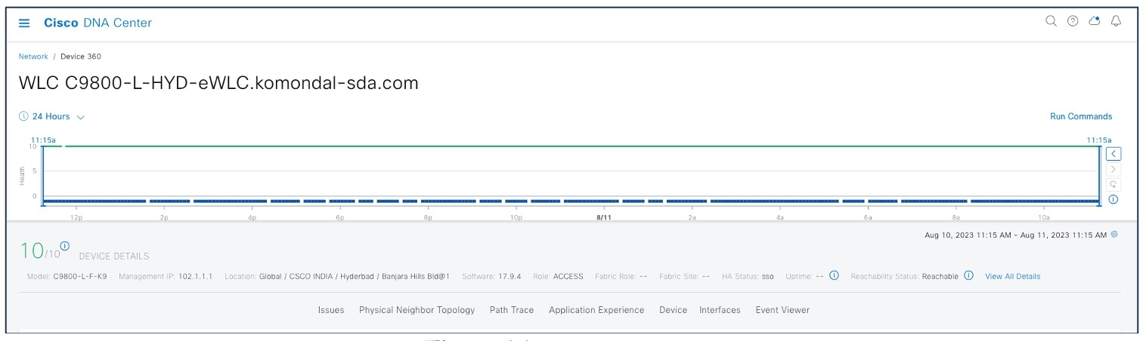This screenshot has height=341, width=1146.
Task: Click info icon next to health score
Action: coord(65,246)
